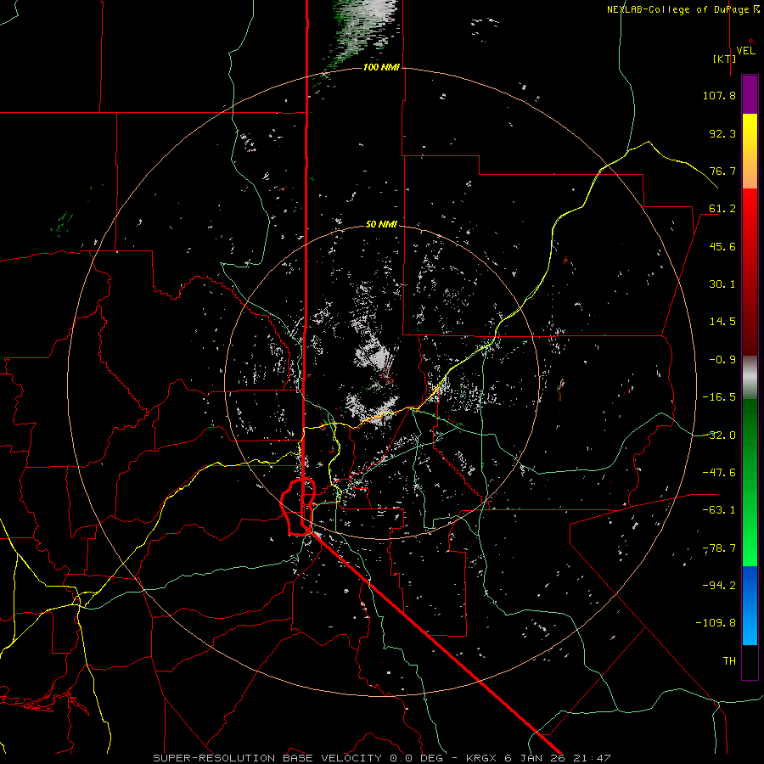Screen dimensions: 764x764
Task: Click the TH label on the legend
Action: click(x=729, y=661)
